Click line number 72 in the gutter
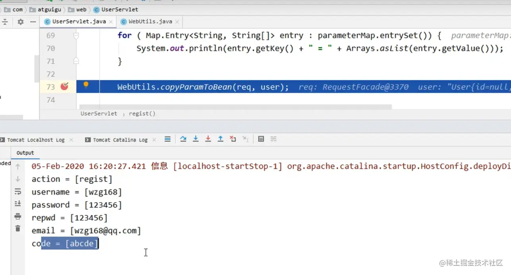The image size is (511, 275). pos(50,74)
